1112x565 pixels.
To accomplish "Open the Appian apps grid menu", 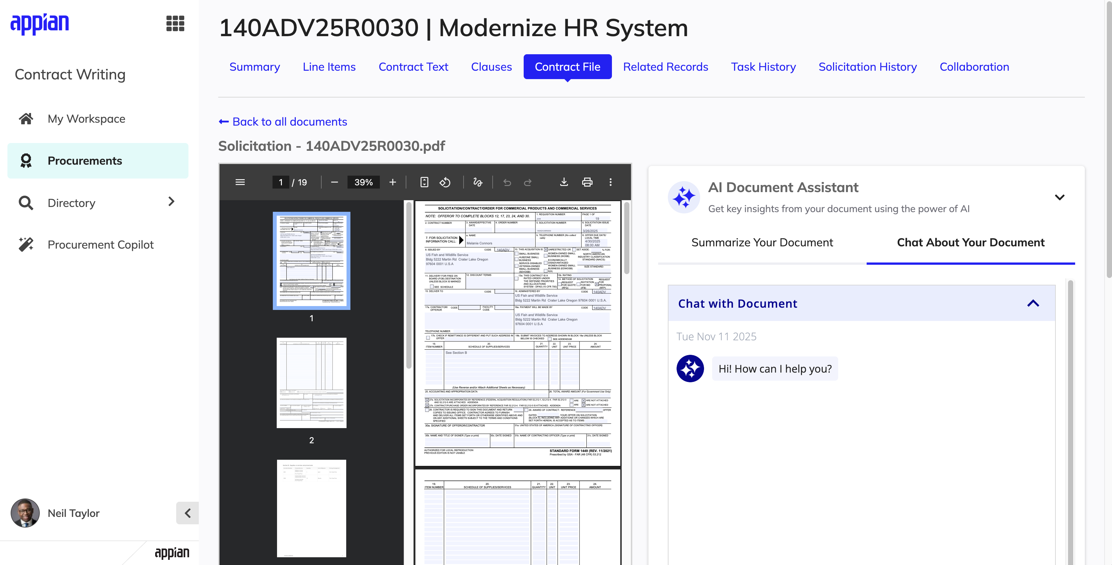I will (x=175, y=23).
